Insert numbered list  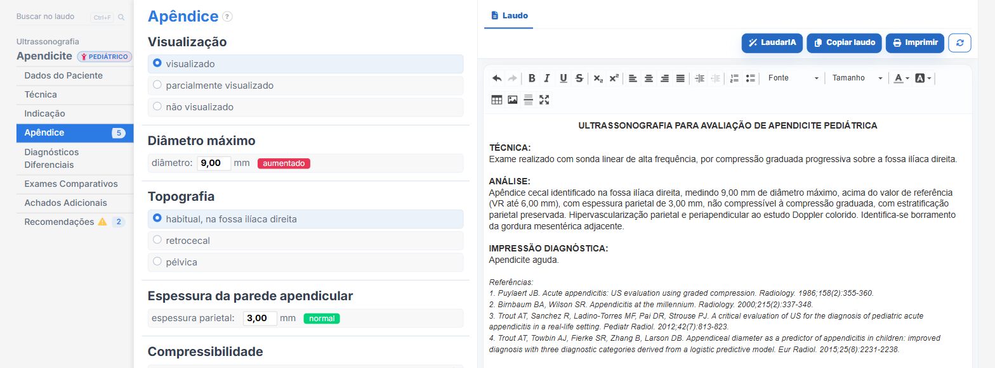tap(734, 79)
